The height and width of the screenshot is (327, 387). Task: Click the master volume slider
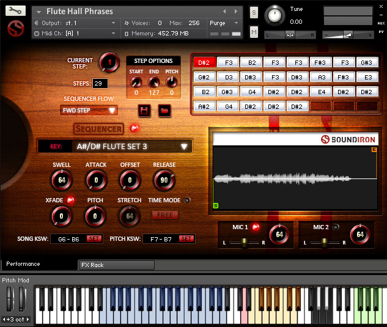coord(348,35)
